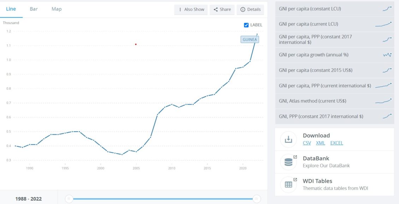Uncheck the LABEL checkbox

[x=246, y=25]
